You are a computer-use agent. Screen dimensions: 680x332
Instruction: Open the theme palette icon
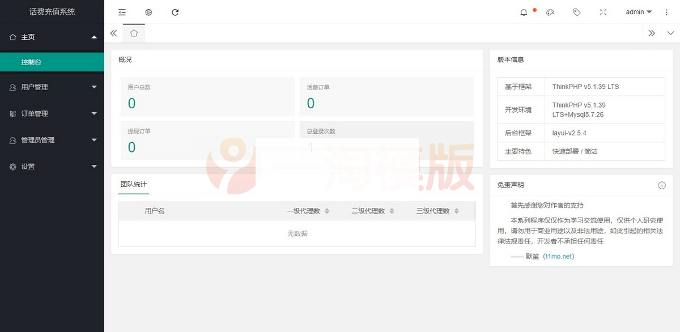click(550, 12)
